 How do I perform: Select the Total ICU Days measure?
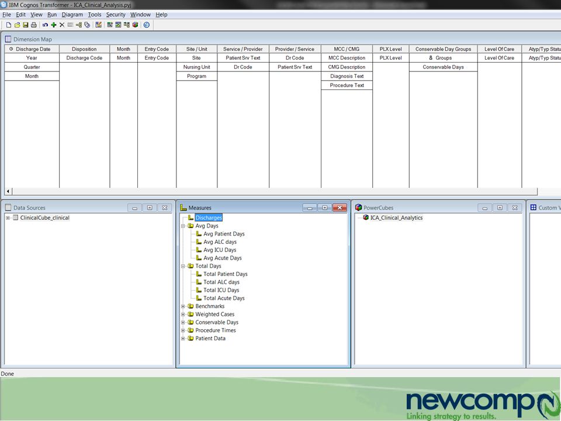(221, 290)
